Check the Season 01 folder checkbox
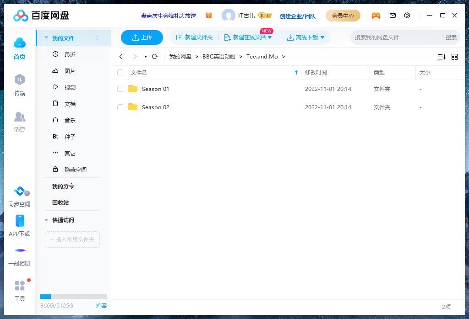 click(x=120, y=89)
